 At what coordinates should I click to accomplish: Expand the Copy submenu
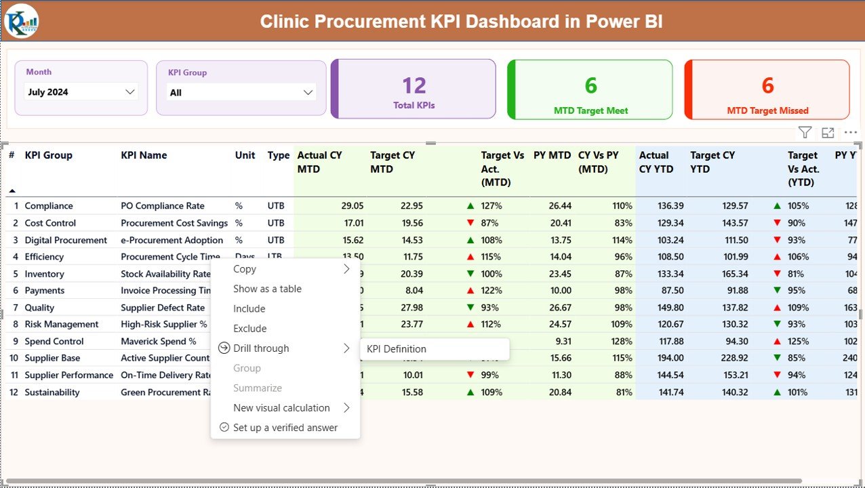346,269
